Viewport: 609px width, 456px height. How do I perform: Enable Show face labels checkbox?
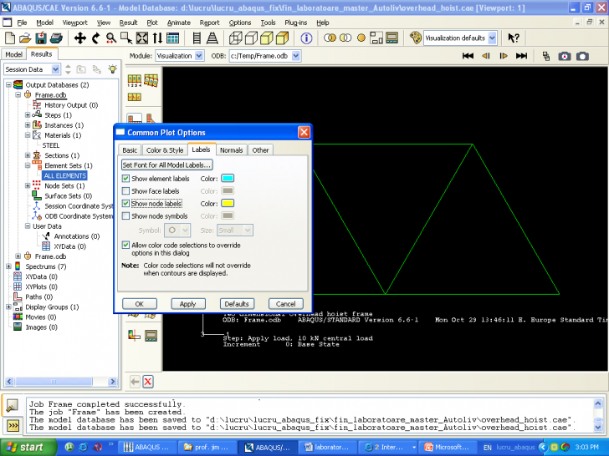(x=126, y=191)
